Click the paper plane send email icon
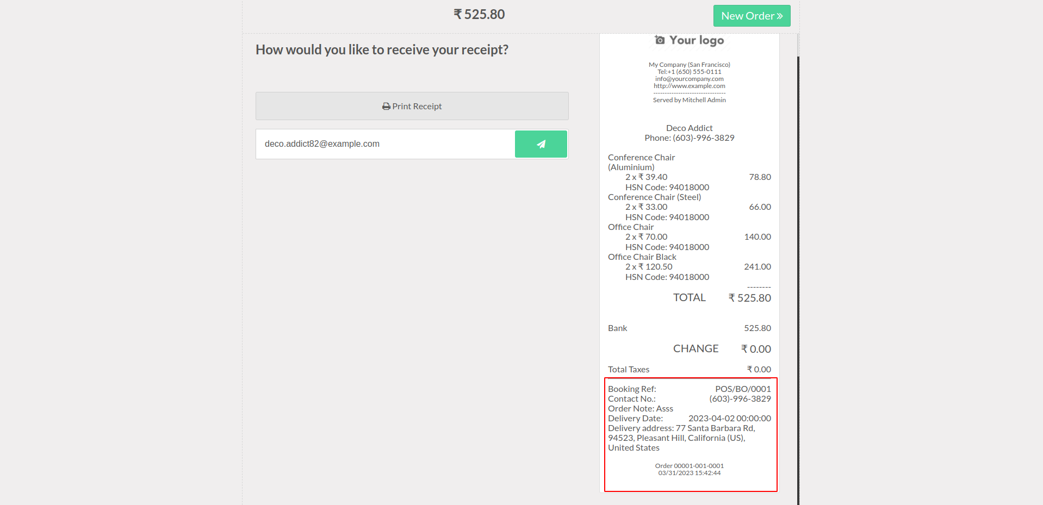The width and height of the screenshot is (1043, 505). coord(541,144)
